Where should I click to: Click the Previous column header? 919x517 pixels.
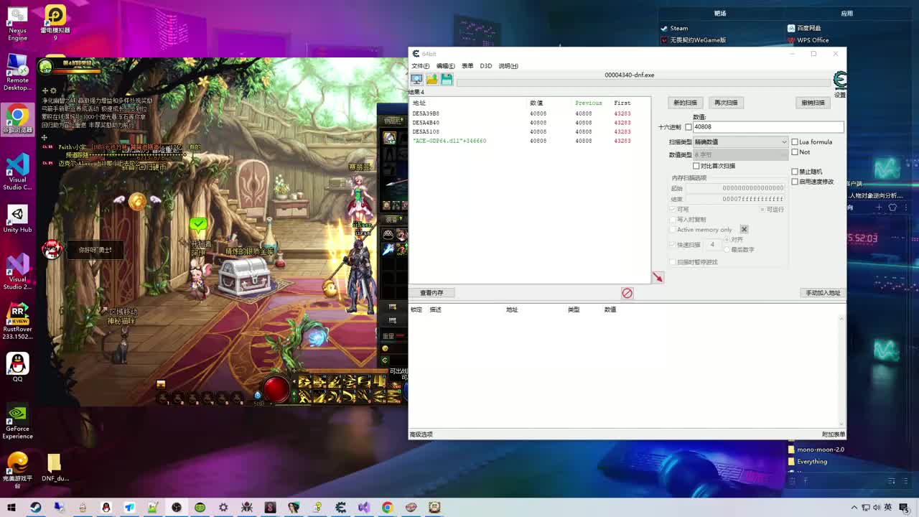pos(588,103)
